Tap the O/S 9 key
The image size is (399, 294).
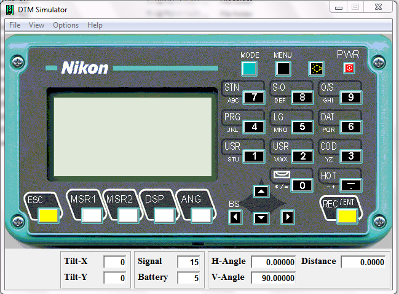tap(350, 98)
